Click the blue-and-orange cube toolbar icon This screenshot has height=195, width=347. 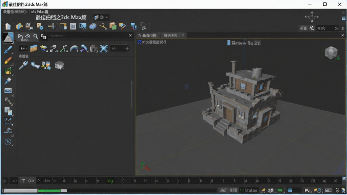point(19,26)
